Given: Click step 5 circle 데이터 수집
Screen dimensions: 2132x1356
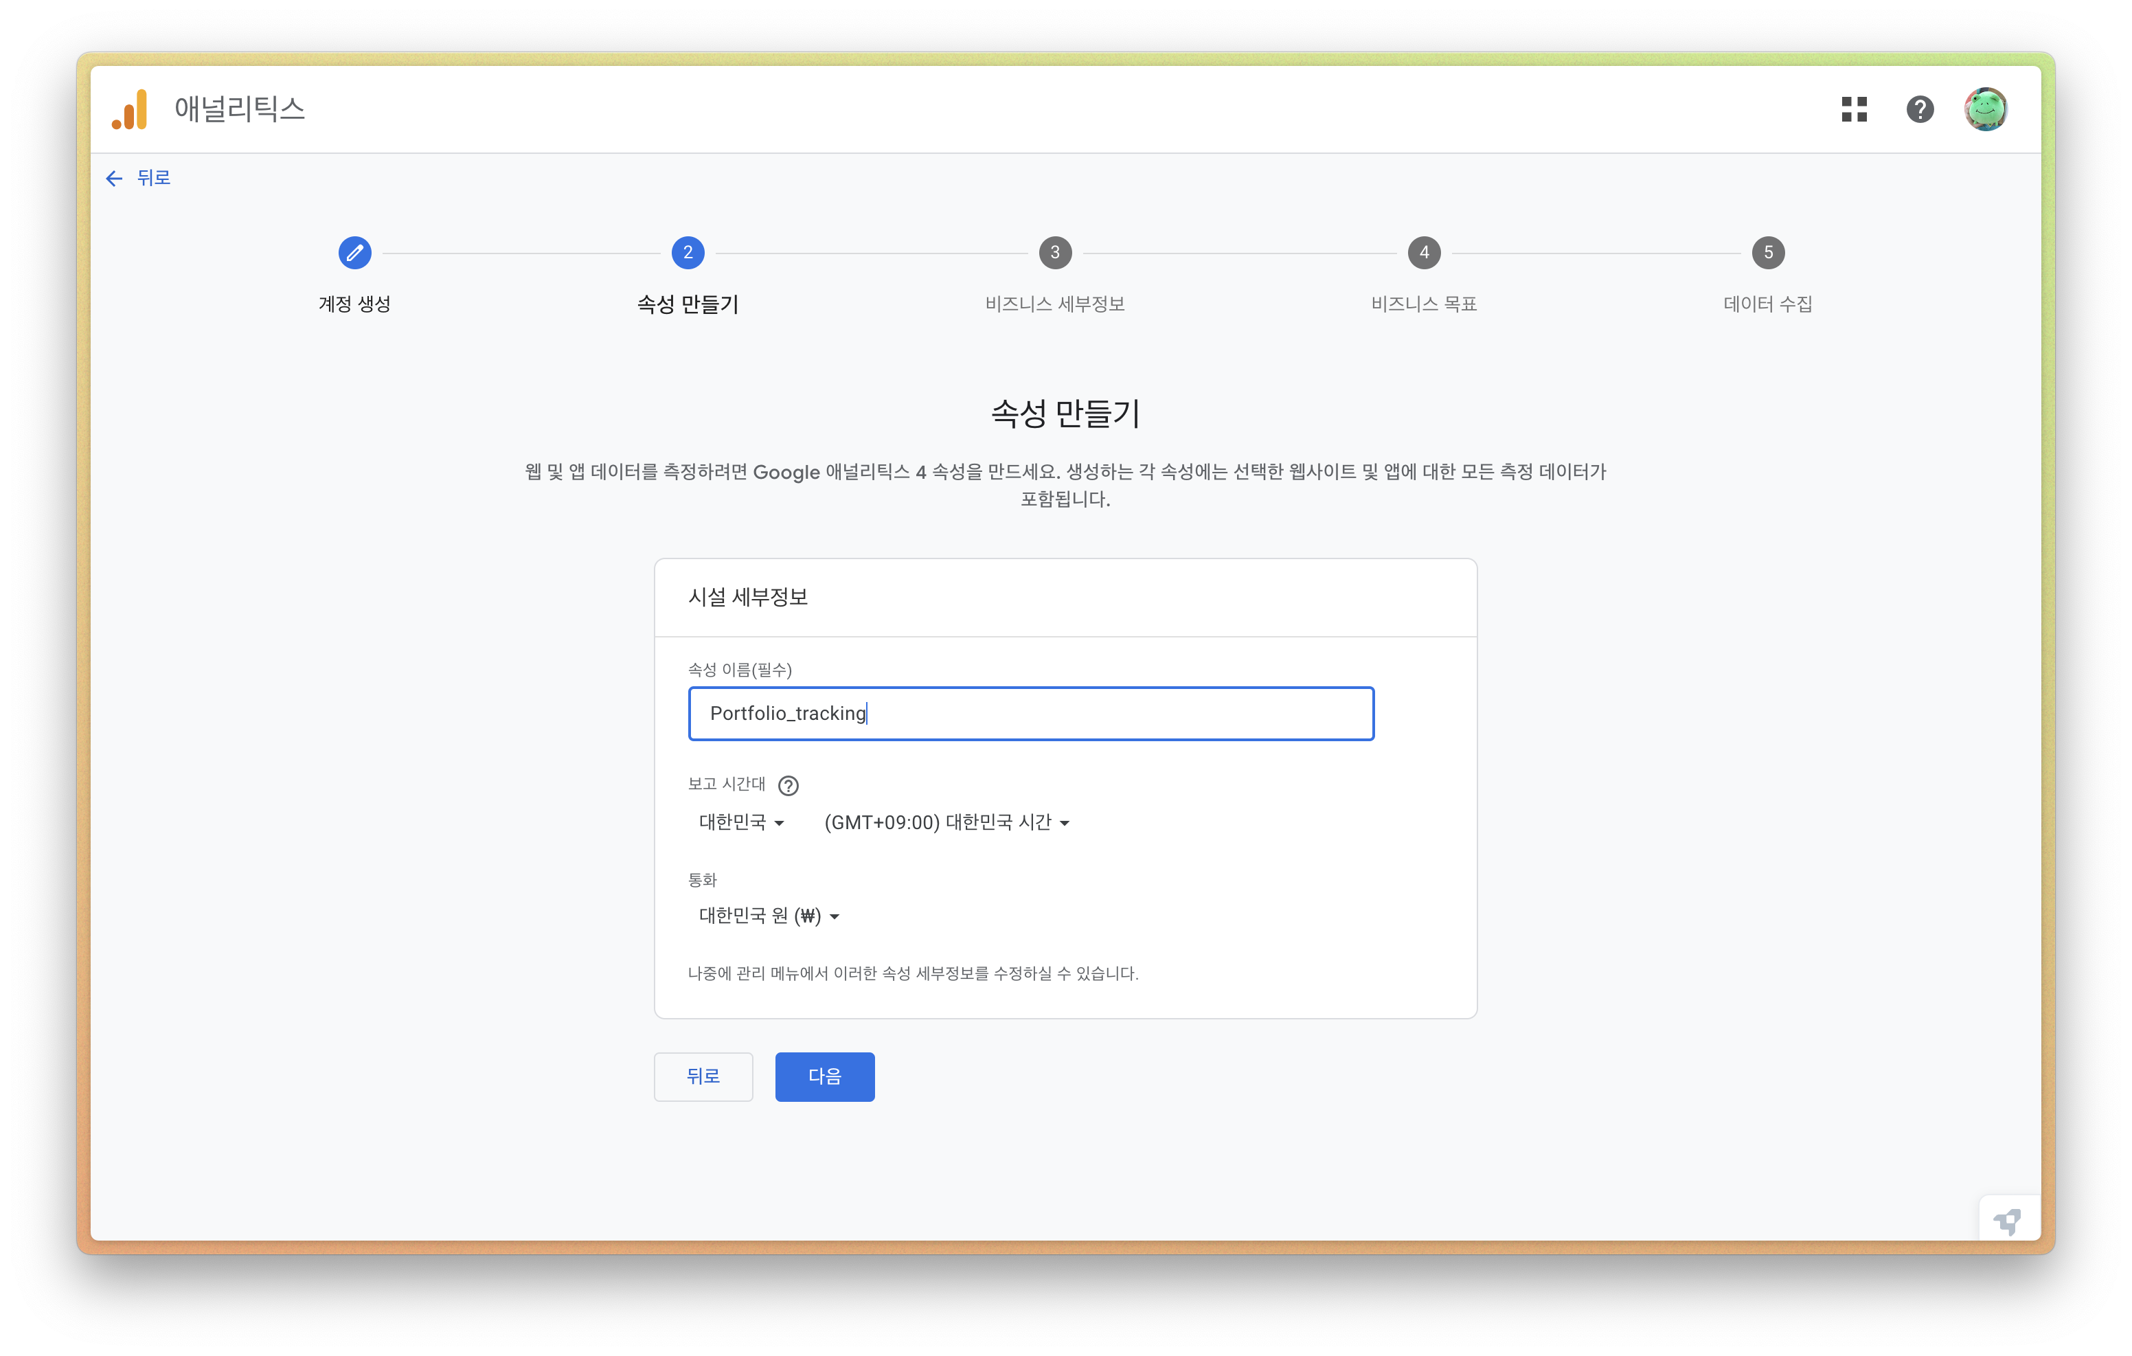Looking at the screenshot, I should 1767,252.
